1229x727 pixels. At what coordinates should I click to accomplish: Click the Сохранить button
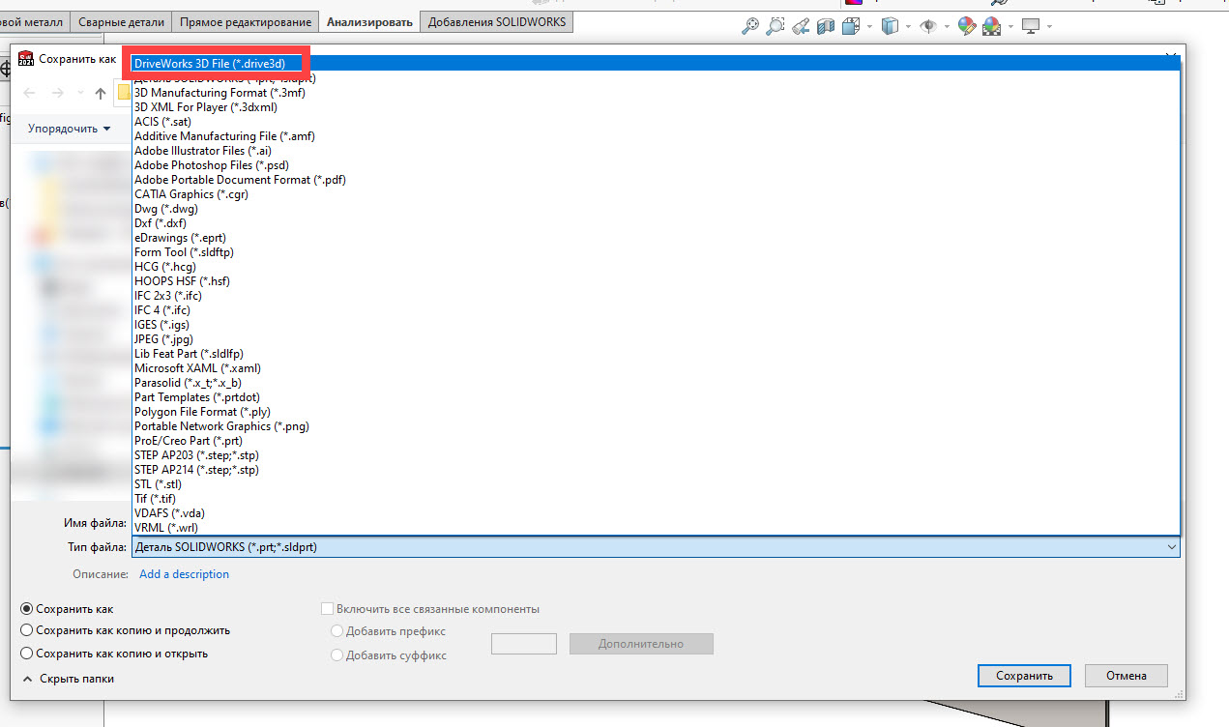pyautogui.click(x=1023, y=675)
